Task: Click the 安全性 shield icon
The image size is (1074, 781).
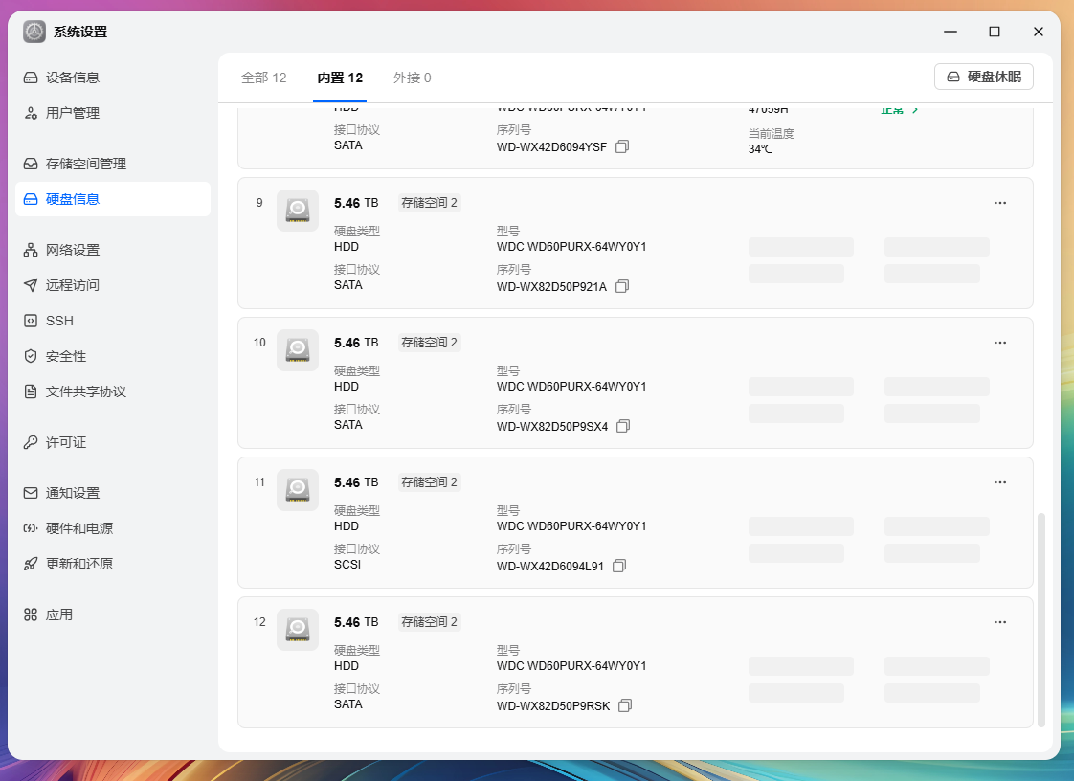Action: [x=30, y=356]
